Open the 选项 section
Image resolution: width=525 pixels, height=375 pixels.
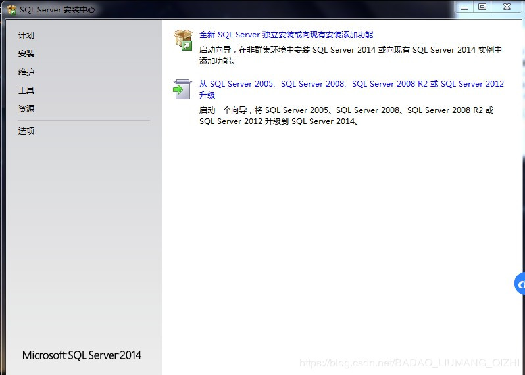(26, 131)
